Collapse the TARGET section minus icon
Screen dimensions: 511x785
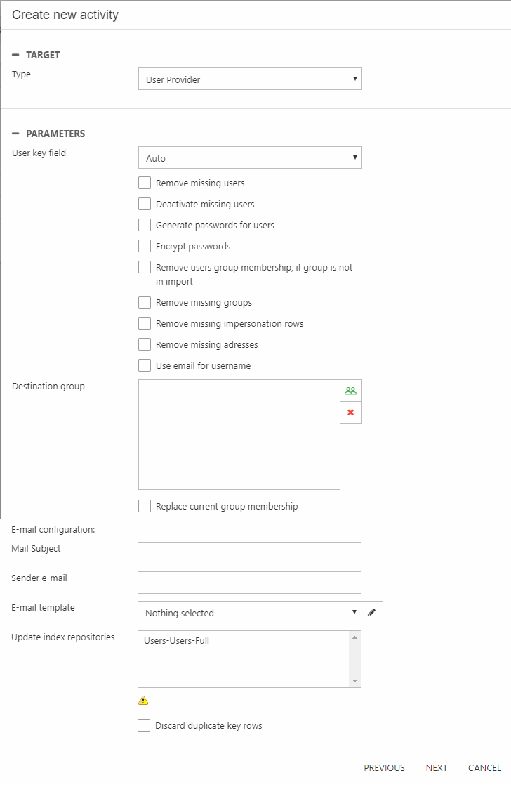click(x=15, y=55)
